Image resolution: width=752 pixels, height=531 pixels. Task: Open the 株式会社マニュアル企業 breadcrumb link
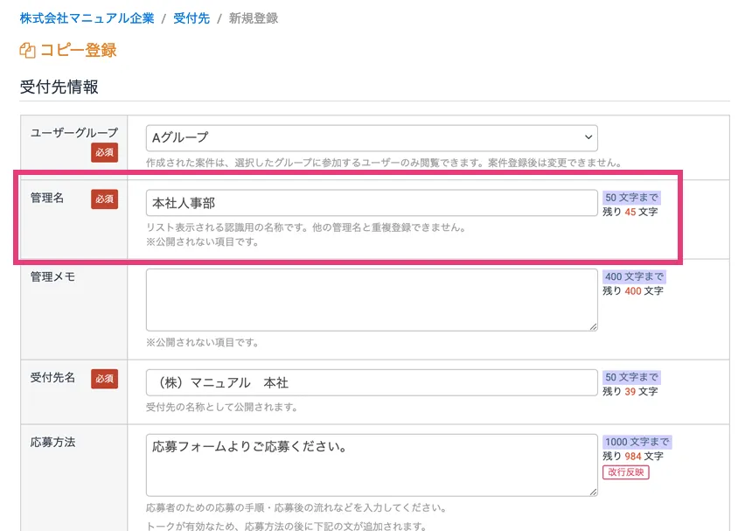pyautogui.click(x=87, y=17)
